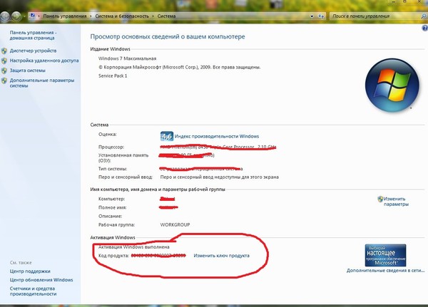Select 'Система' breadcrumb
Viewport: 428px width, 307px height.
click(166, 16)
